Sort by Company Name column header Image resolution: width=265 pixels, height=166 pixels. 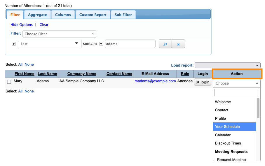point(82,74)
